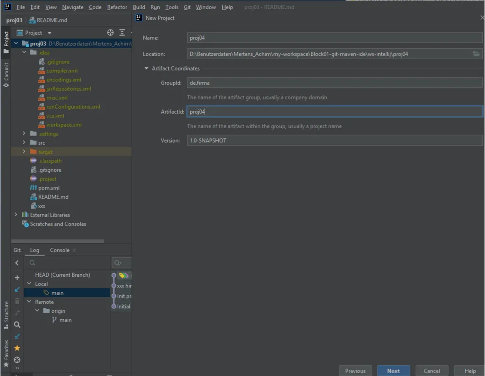The height and width of the screenshot is (376, 485).
Task: Click the Next button in New Project dialog
Action: pyautogui.click(x=393, y=371)
